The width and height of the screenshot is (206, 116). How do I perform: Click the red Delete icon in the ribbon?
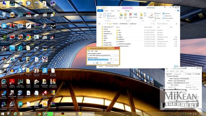click(131, 14)
